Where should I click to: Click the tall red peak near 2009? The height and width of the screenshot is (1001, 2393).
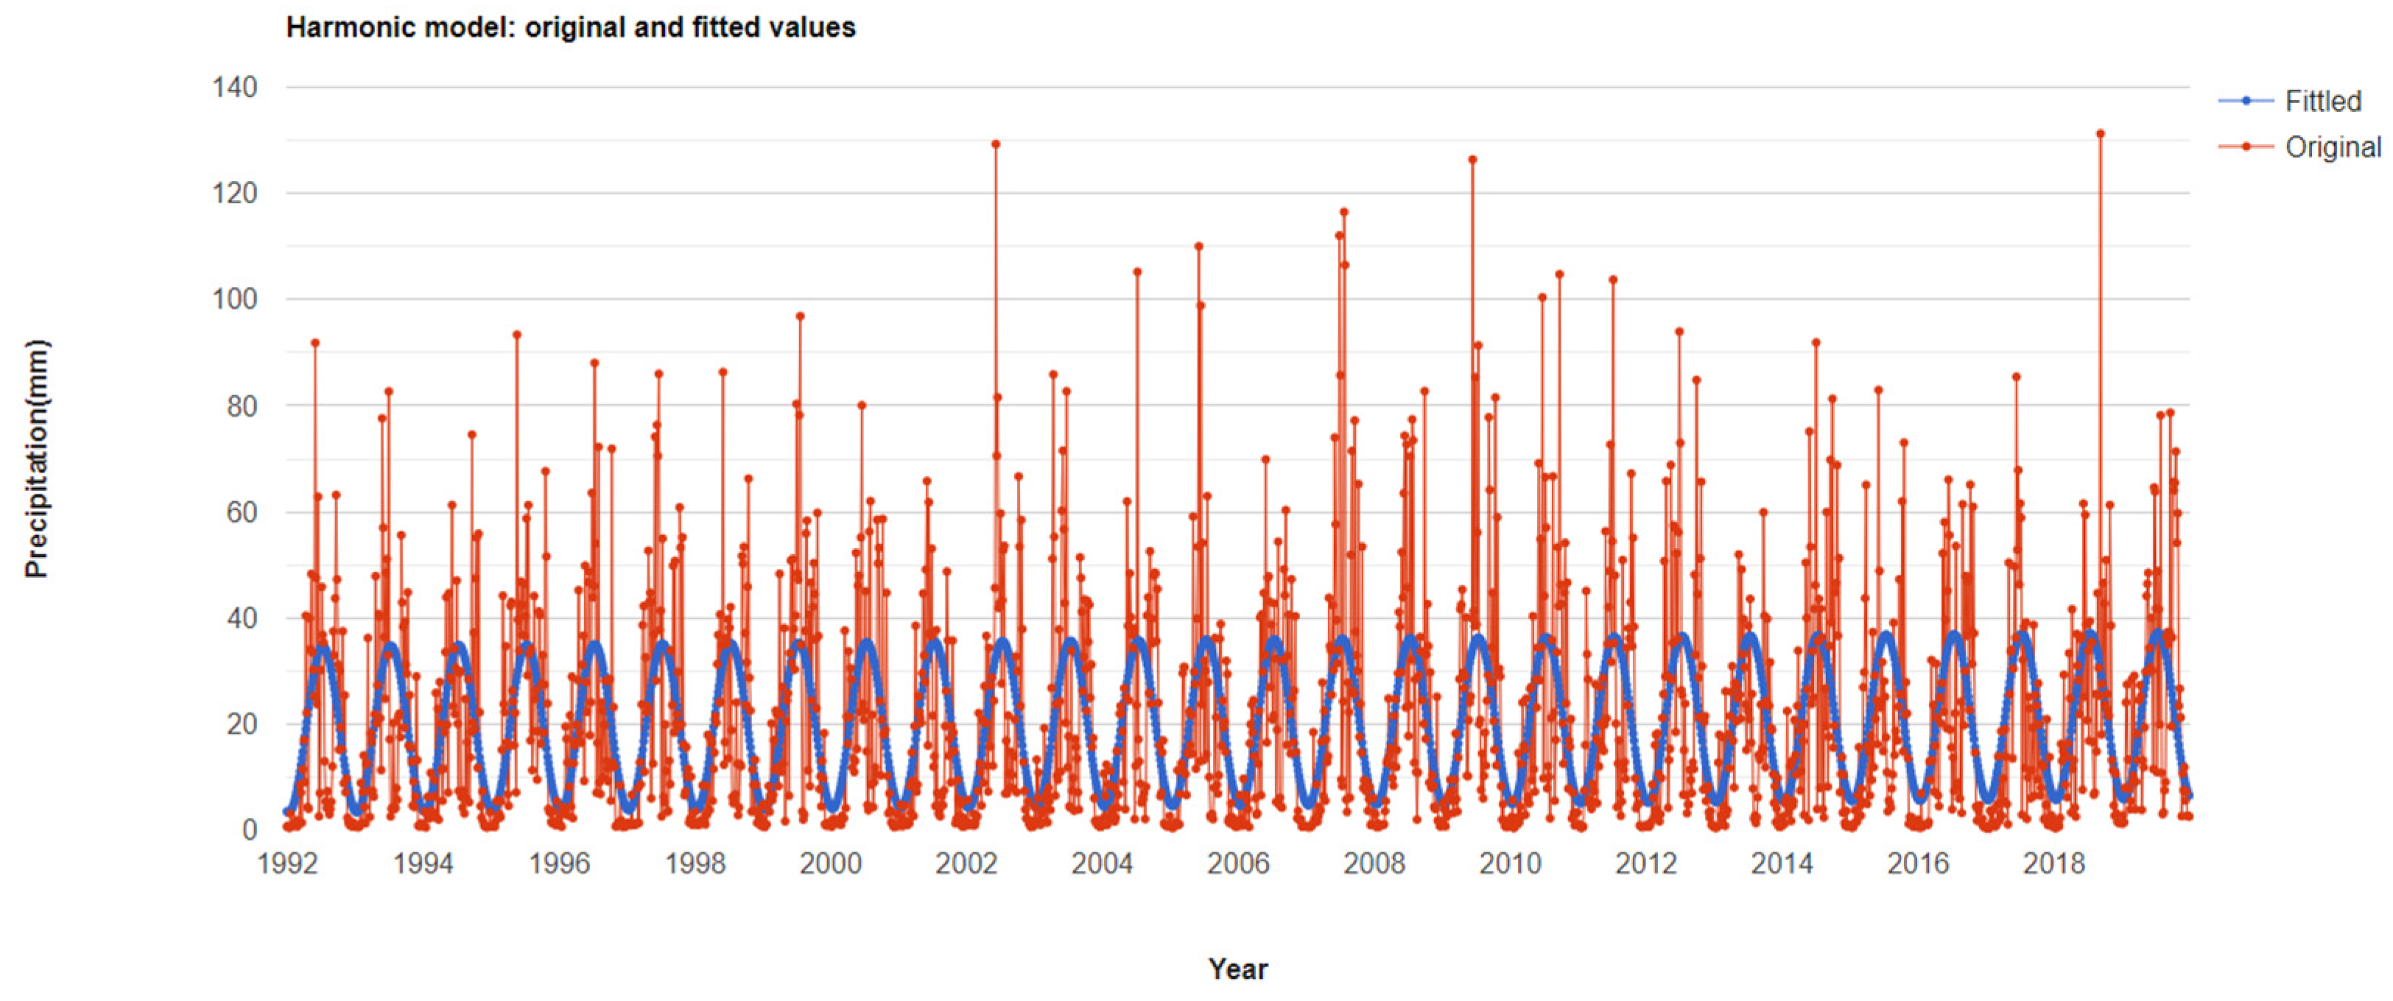click(x=1472, y=160)
